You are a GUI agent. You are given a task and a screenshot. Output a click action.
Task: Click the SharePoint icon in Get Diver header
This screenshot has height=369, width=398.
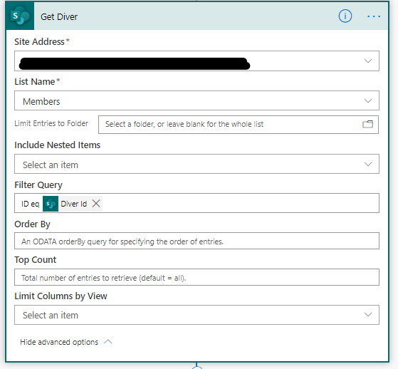[20, 16]
